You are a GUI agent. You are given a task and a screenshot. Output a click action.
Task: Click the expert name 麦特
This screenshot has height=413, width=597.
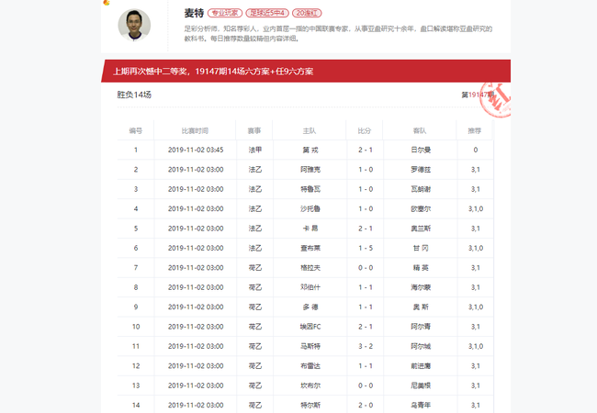(194, 14)
